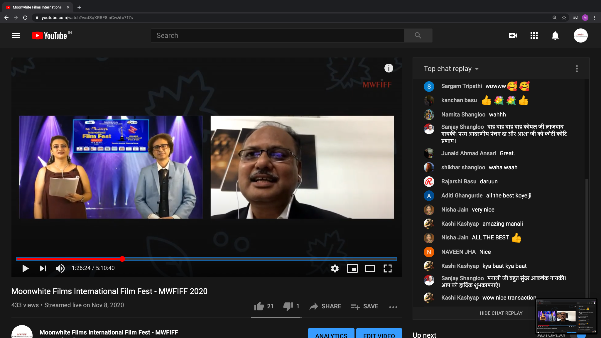Select the Moonwhite Films International tab
Viewport: 601px width, 338px height.
(38, 7)
